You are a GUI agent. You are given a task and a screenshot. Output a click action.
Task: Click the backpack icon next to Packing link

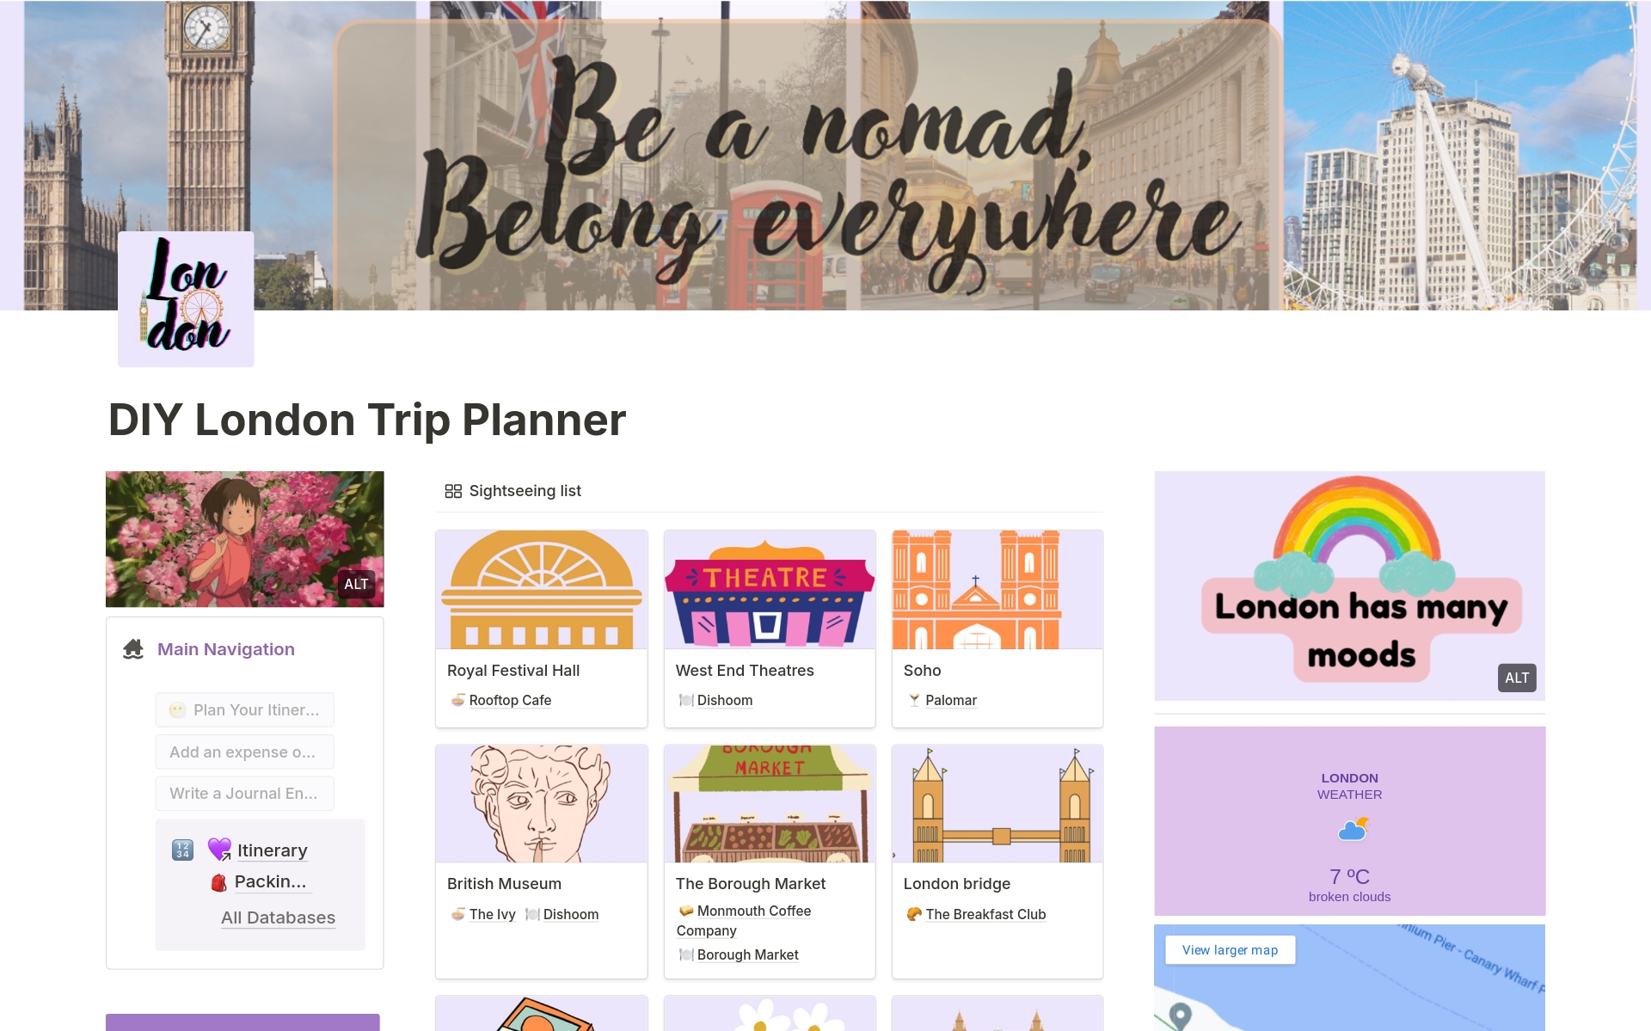click(x=219, y=881)
